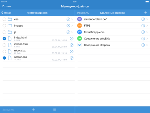
Task: Open textasticapp.com server via its chevron
Action: pos(147,32)
